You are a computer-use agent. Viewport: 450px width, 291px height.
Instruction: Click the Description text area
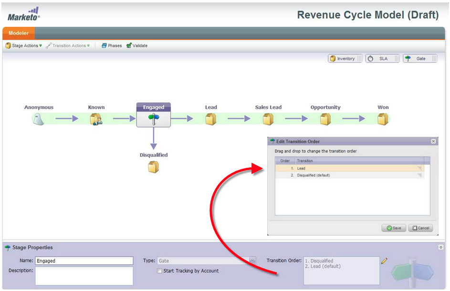pos(84,276)
